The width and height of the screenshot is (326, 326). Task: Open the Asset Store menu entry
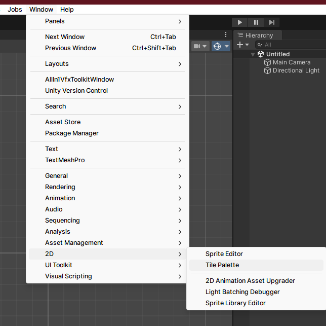pos(107,122)
